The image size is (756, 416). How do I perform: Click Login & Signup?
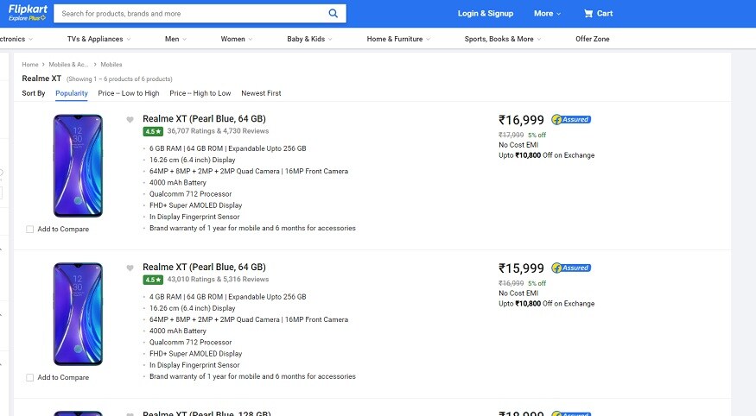pyautogui.click(x=485, y=14)
